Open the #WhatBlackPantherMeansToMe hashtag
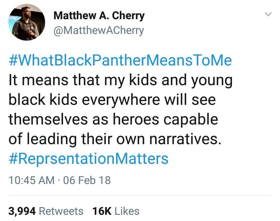280x221 pixels. pos(120,61)
